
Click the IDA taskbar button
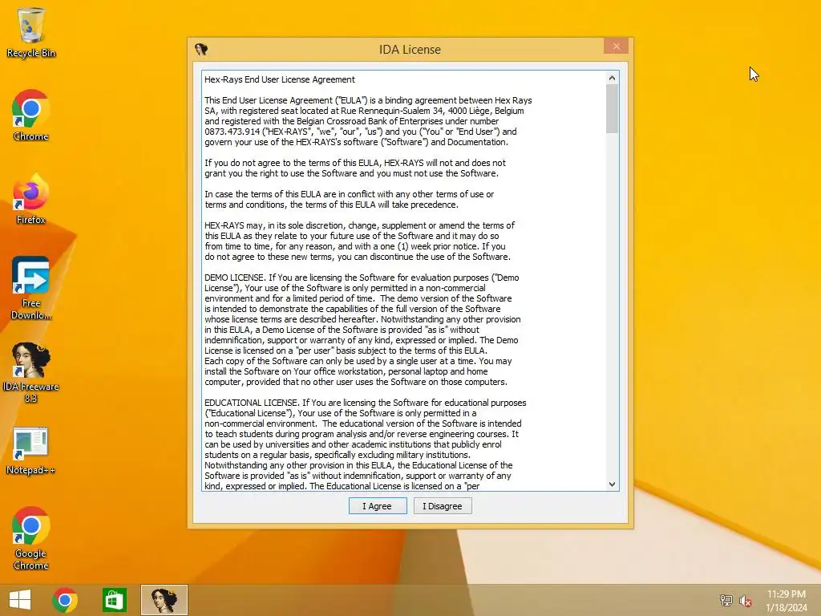pos(164,600)
